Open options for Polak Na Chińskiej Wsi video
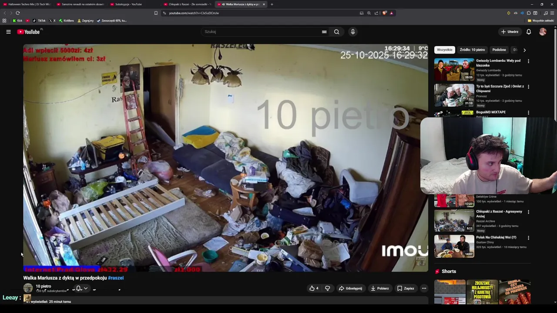The height and width of the screenshot is (313, 557). (x=528, y=238)
